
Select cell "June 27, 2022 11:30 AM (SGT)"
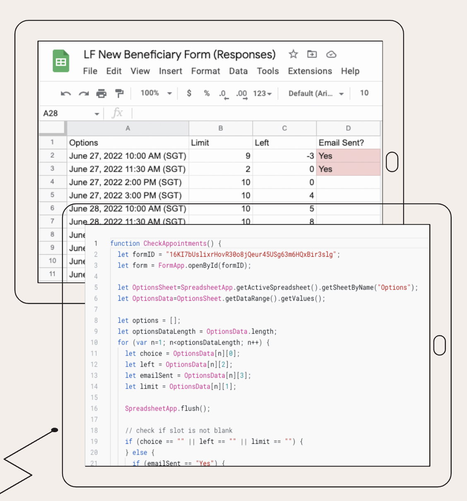(x=128, y=169)
